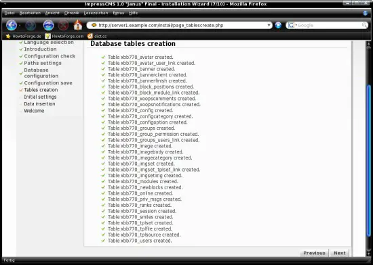The image size is (373, 265).
Task: Click 'Table xbb770_banner created.' line
Action: 141,69
